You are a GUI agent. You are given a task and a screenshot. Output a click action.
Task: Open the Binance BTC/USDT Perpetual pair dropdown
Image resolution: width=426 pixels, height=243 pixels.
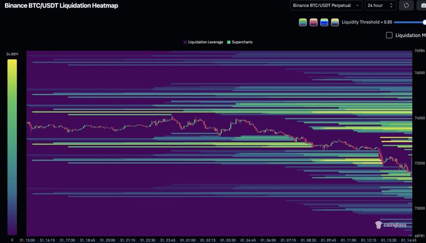[326, 6]
